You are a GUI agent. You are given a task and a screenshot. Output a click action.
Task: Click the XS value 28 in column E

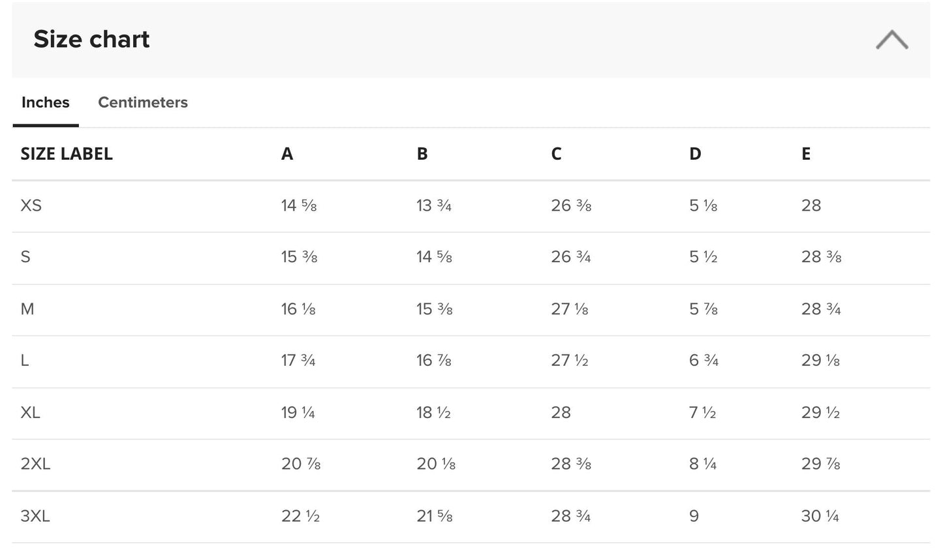click(811, 205)
